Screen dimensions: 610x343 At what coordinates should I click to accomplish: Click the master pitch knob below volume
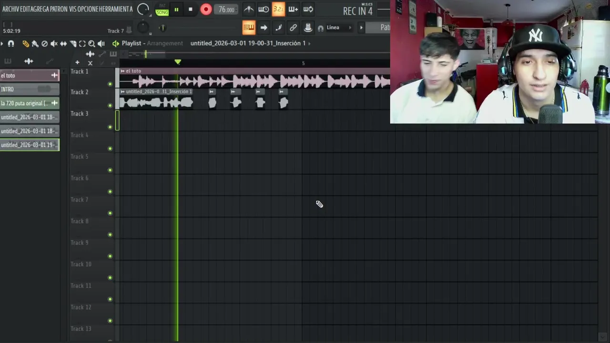(x=143, y=27)
